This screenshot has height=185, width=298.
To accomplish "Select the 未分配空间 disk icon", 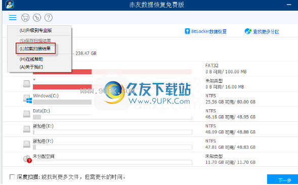I will tap(27, 159).
